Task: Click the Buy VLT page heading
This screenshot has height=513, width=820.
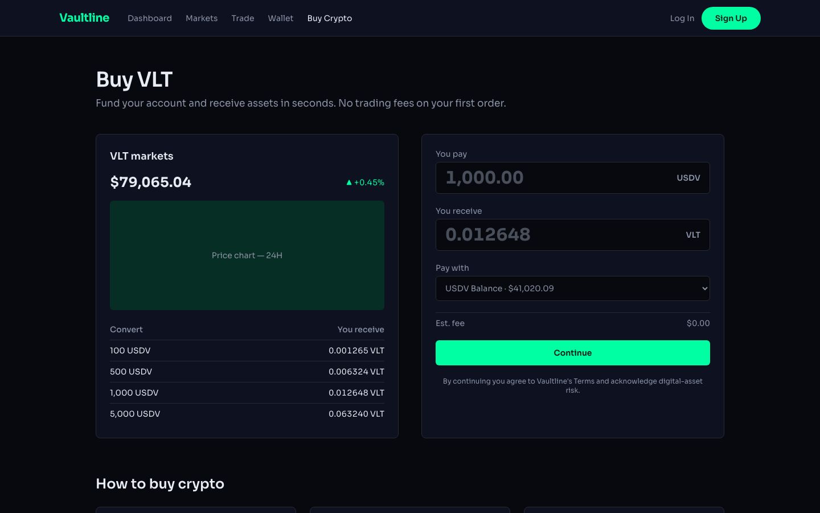Action: point(134,80)
